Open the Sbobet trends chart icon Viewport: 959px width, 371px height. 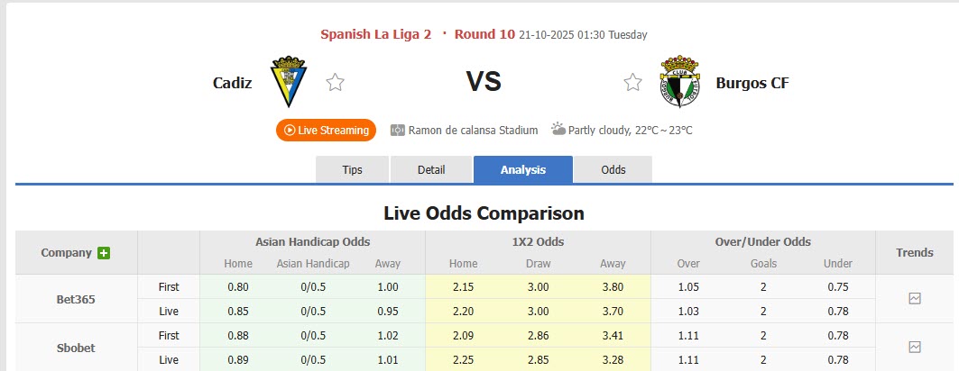tap(914, 347)
